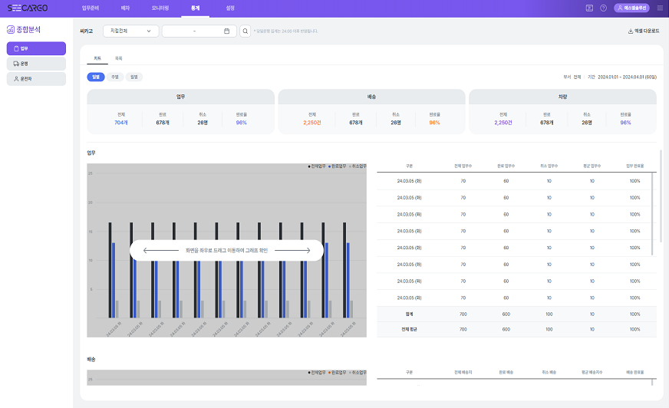The height and width of the screenshot is (408, 669).
Task: Select the 일별 period toggle
Action: [96, 77]
